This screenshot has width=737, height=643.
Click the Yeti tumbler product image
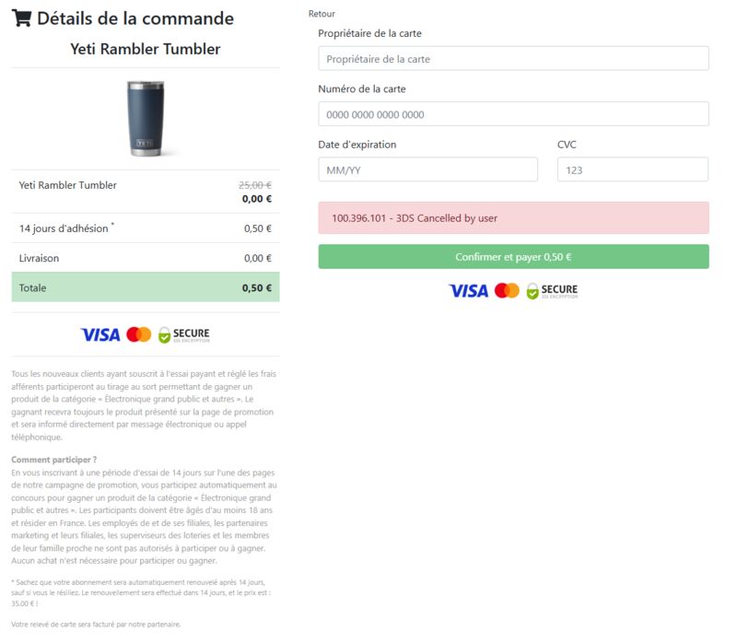click(146, 118)
